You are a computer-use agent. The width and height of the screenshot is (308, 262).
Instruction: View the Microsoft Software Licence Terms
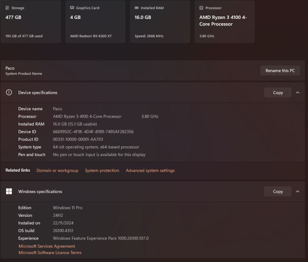point(50,253)
